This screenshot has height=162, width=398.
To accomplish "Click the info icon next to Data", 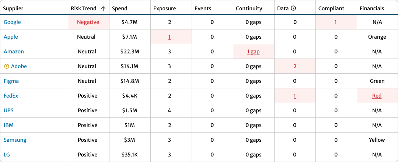I will (293, 8).
